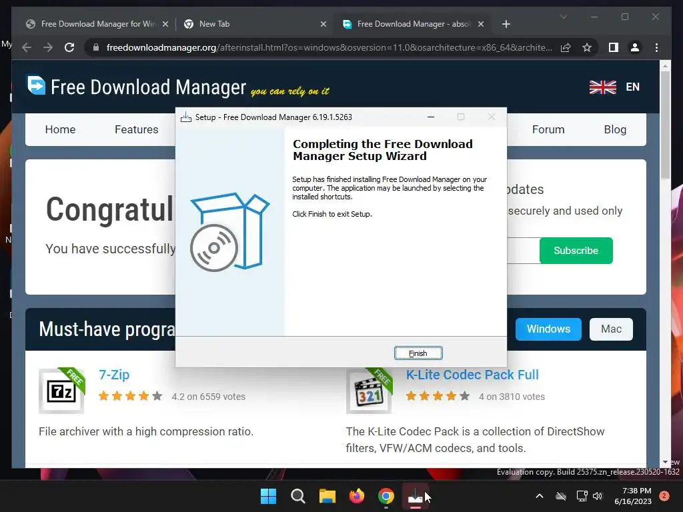Open the Forum navigation item
The image size is (683, 512).
pyautogui.click(x=548, y=129)
